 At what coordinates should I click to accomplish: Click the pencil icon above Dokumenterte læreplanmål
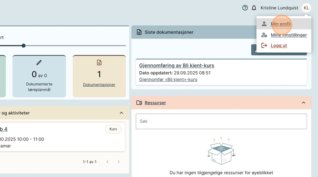click(x=39, y=63)
